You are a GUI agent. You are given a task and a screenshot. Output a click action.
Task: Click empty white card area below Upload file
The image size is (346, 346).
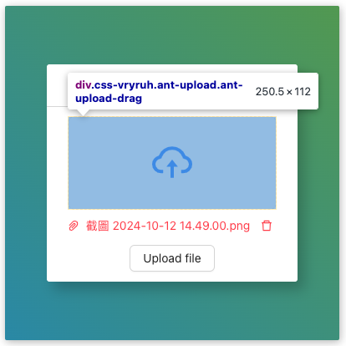point(172,277)
